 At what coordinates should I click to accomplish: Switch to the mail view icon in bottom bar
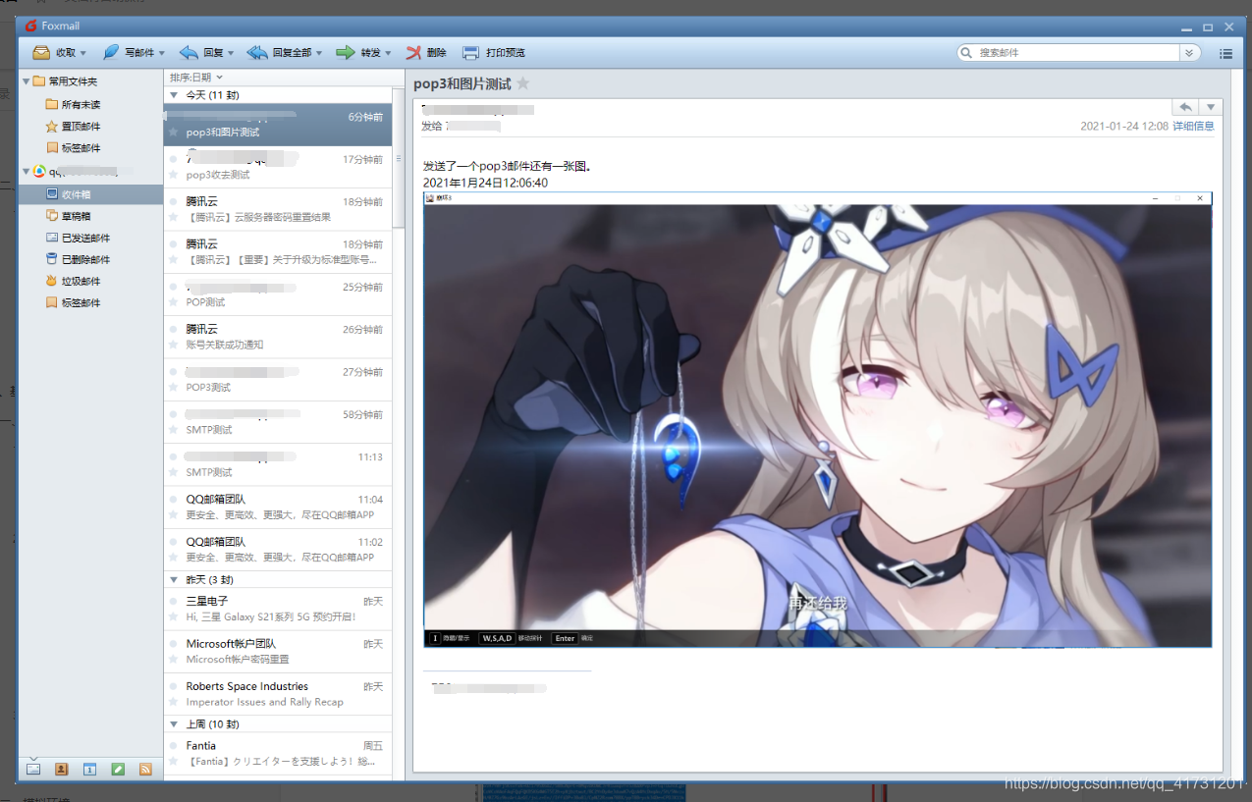click(x=33, y=770)
